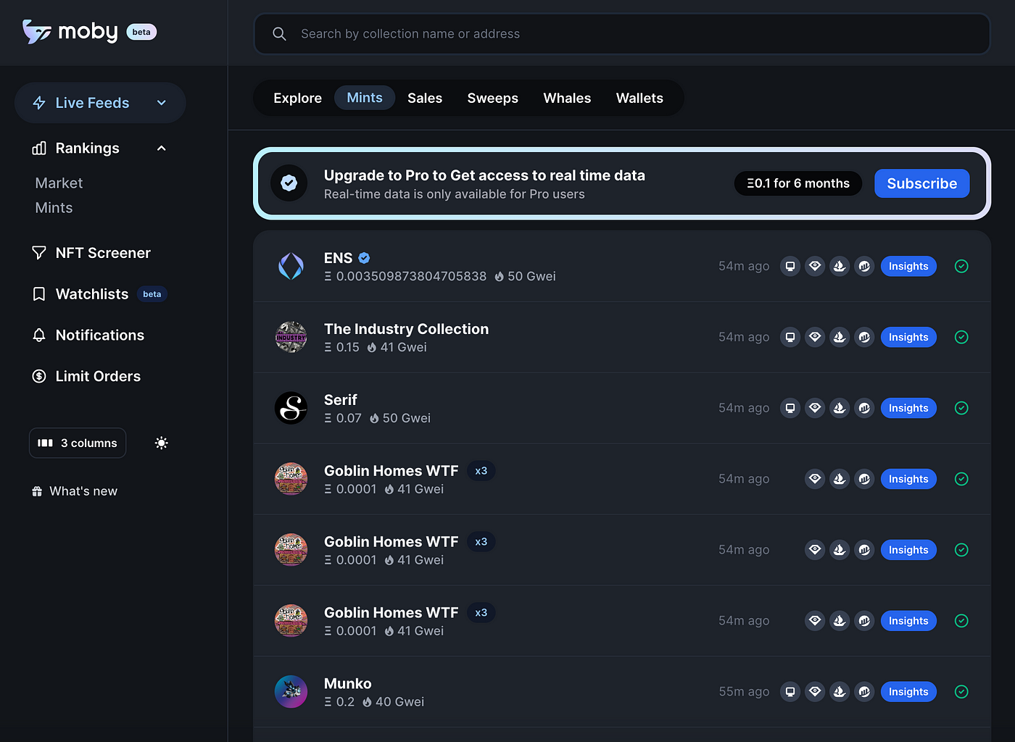Screen dimensions: 1015x742
Task: Click the Munko collection name
Action: click(x=348, y=683)
